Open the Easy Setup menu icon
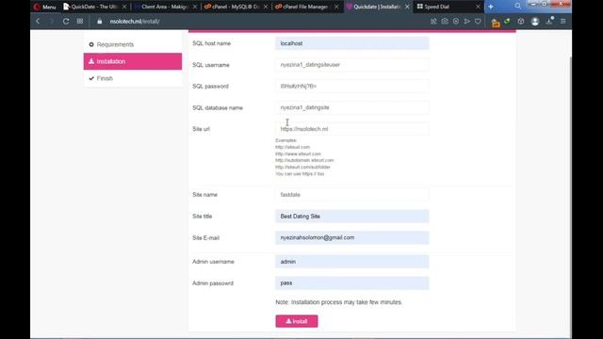The image size is (603, 339). coord(563,22)
